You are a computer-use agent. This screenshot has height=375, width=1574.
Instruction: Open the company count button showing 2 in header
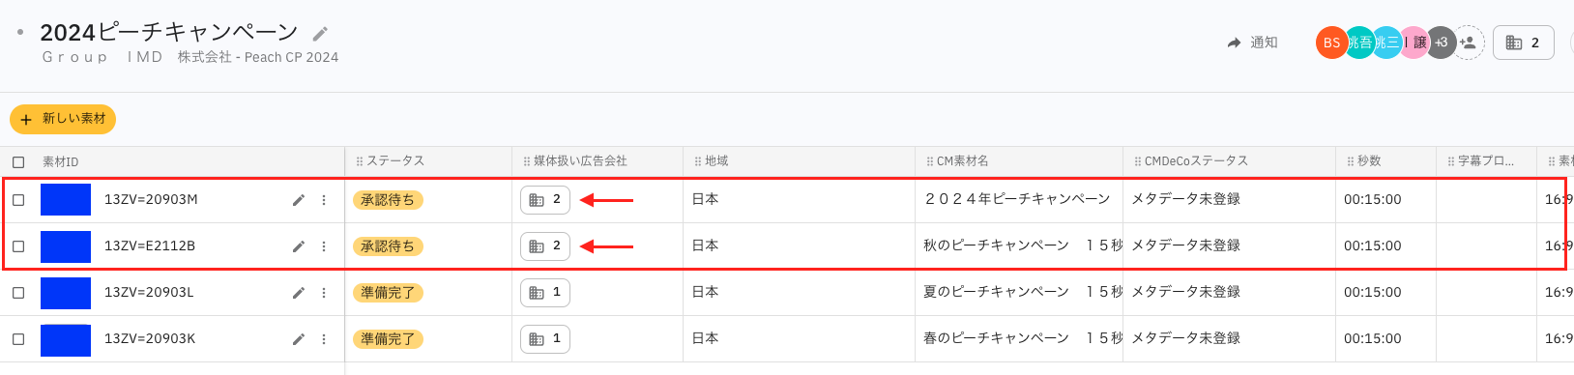[x=1524, y=43]
